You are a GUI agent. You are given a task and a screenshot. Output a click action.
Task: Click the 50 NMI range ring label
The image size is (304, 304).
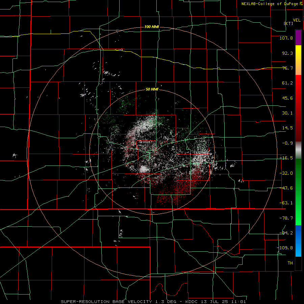(152, 89)
